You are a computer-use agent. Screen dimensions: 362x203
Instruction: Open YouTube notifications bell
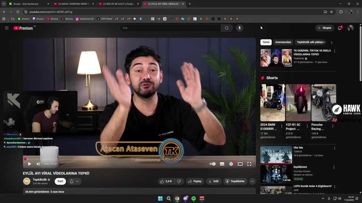pyautogui.click(x=340, y=28)
